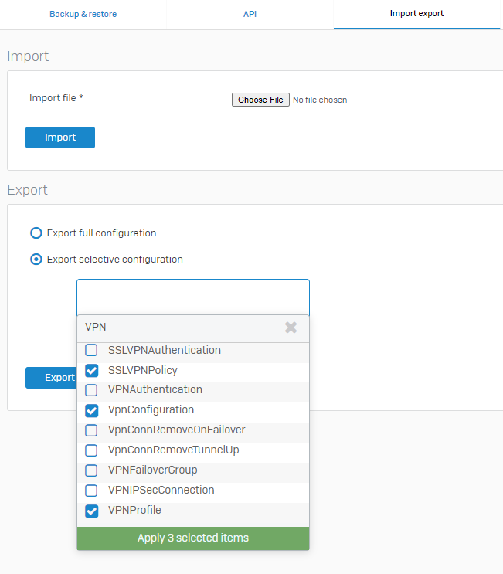Image resolution: width=503 pixels, height=574 pixels.
Task: Click the Choose File button
Action: pyautogui.click(x=260, y=100)
